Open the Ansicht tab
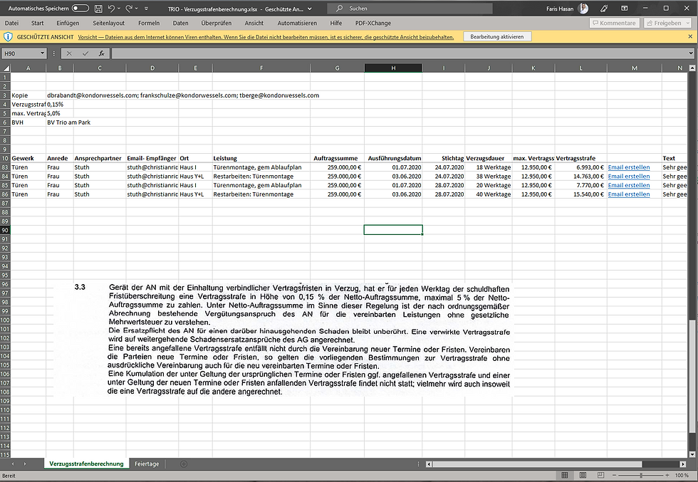Screen dimensions: 698x482 [254, 23]
